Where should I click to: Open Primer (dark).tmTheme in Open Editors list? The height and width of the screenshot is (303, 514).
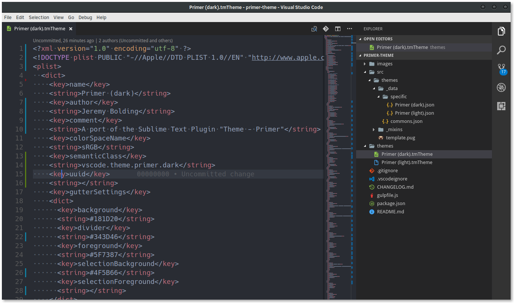424,47
